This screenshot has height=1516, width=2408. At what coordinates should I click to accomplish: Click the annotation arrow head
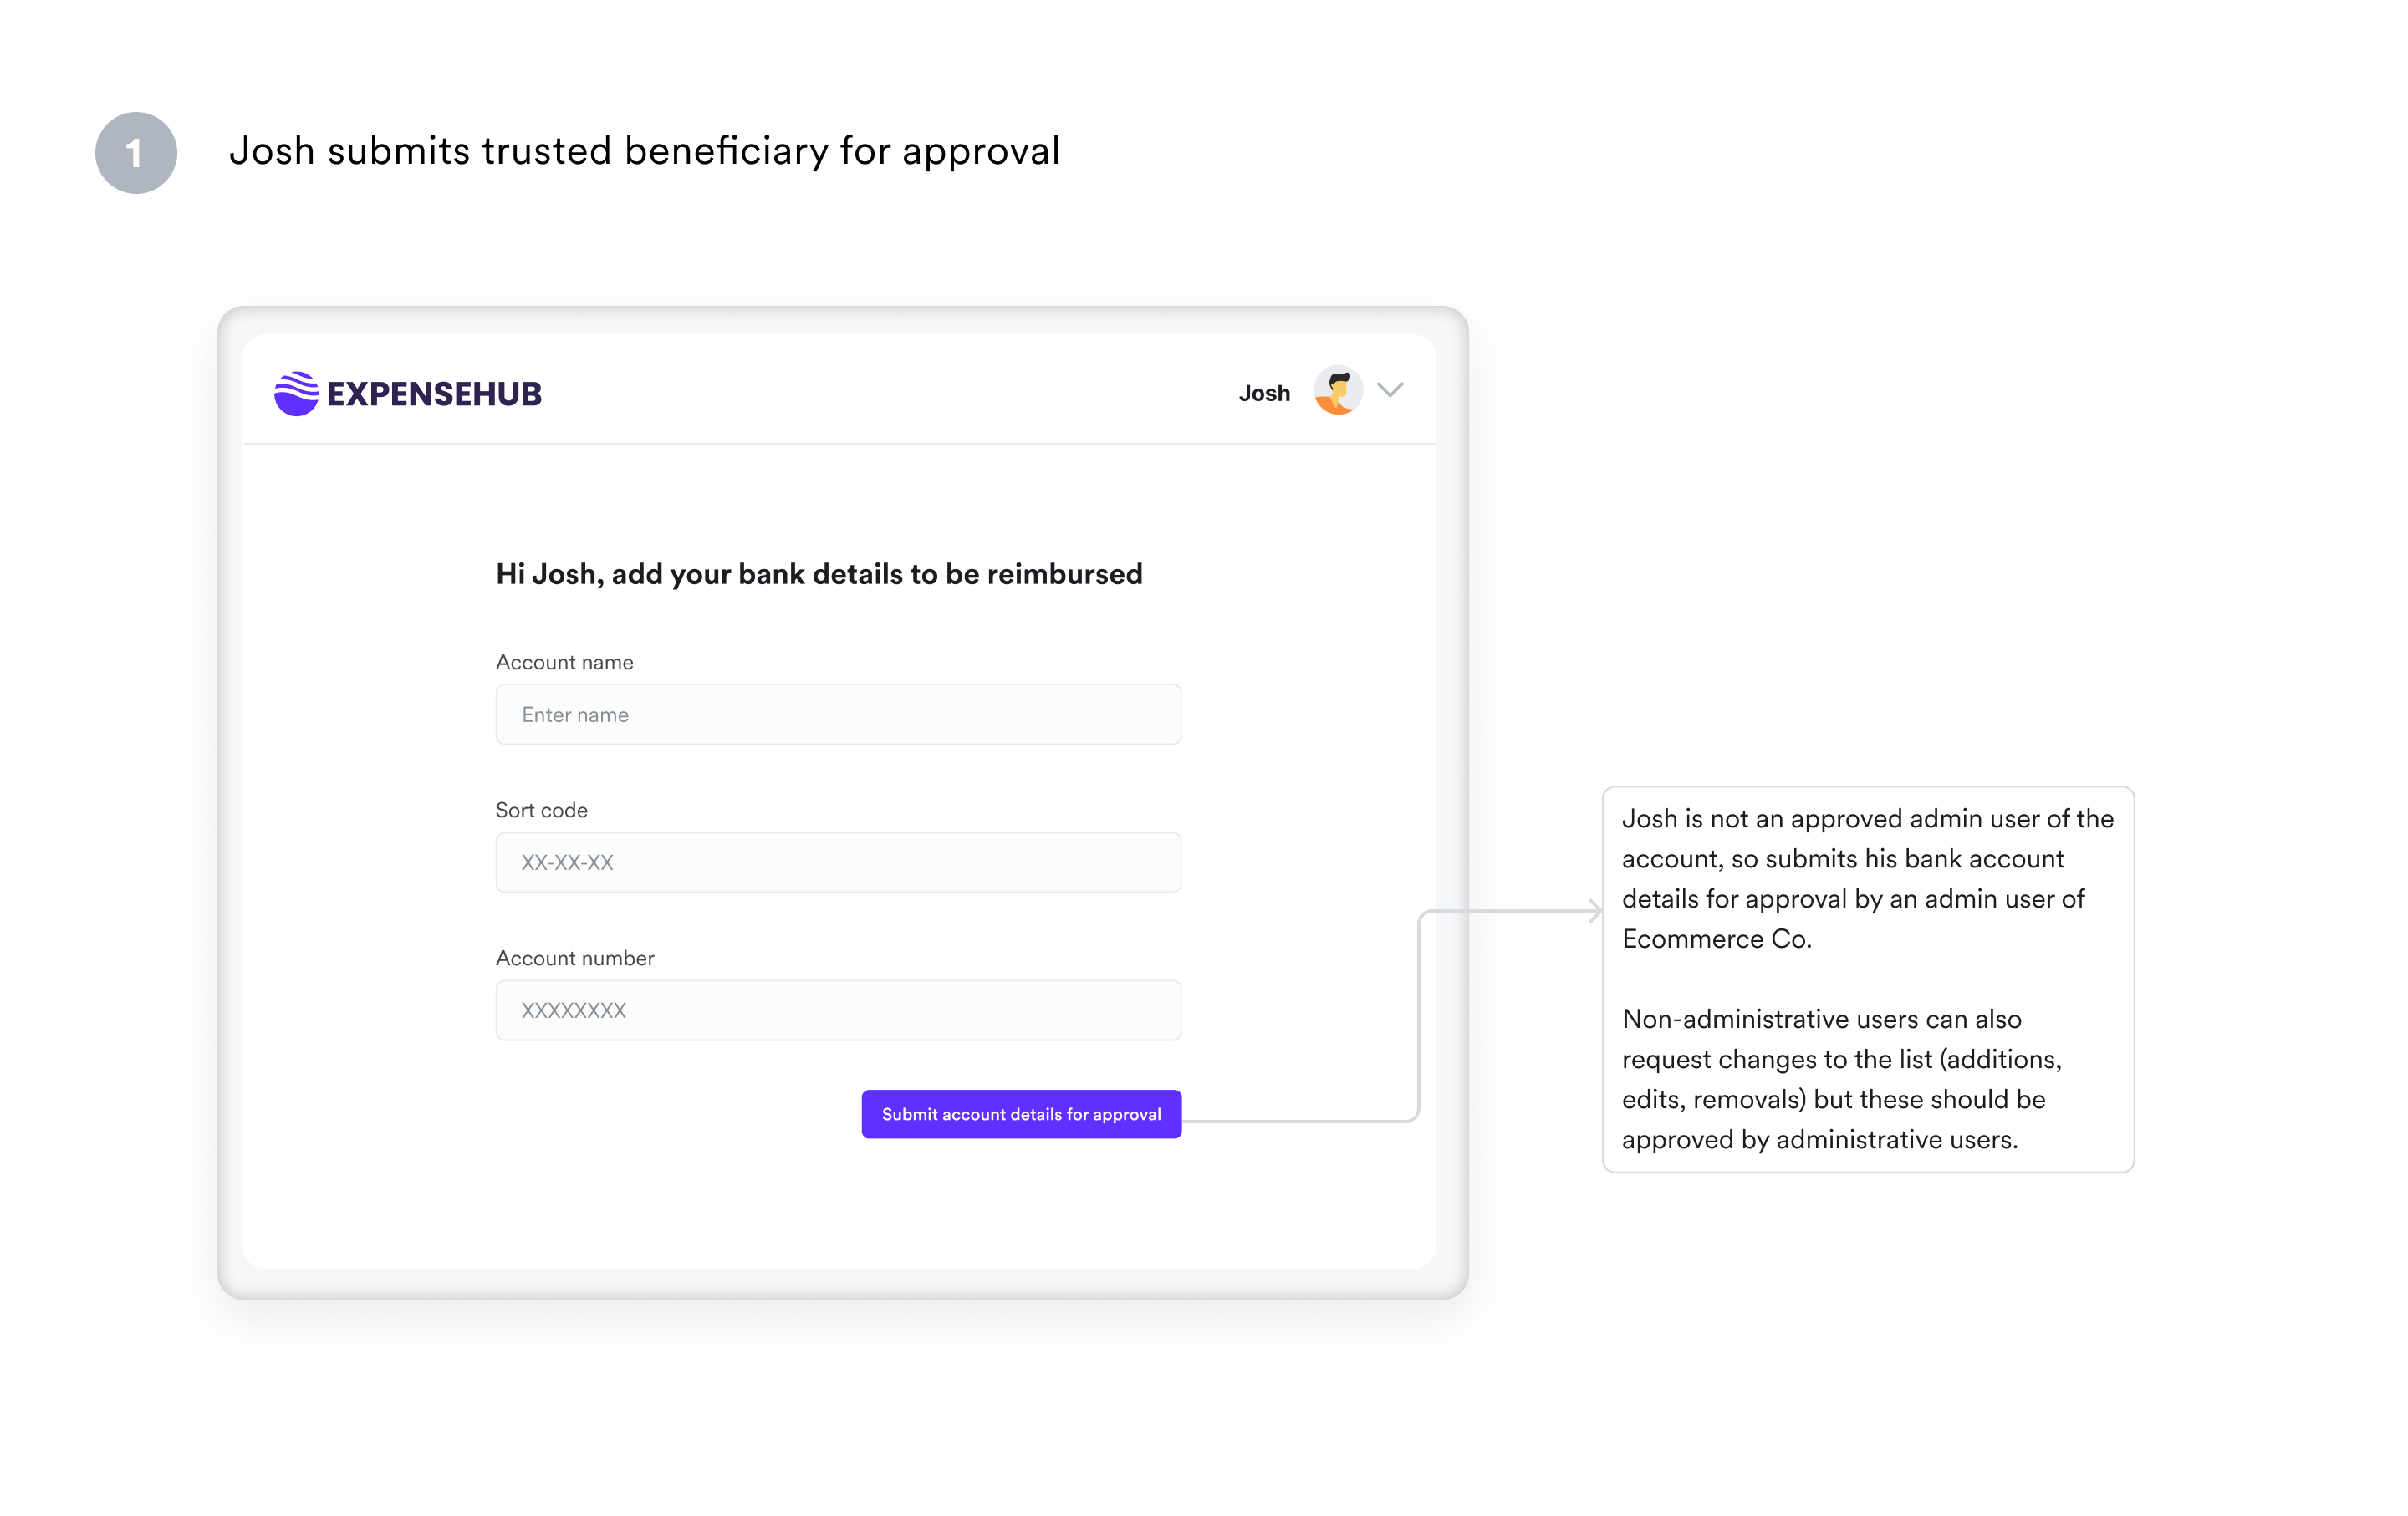point(1595,912)
